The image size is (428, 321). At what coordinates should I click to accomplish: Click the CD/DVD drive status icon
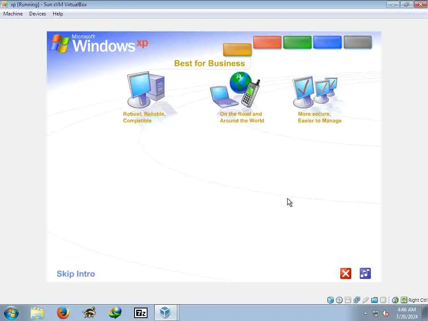339,300
